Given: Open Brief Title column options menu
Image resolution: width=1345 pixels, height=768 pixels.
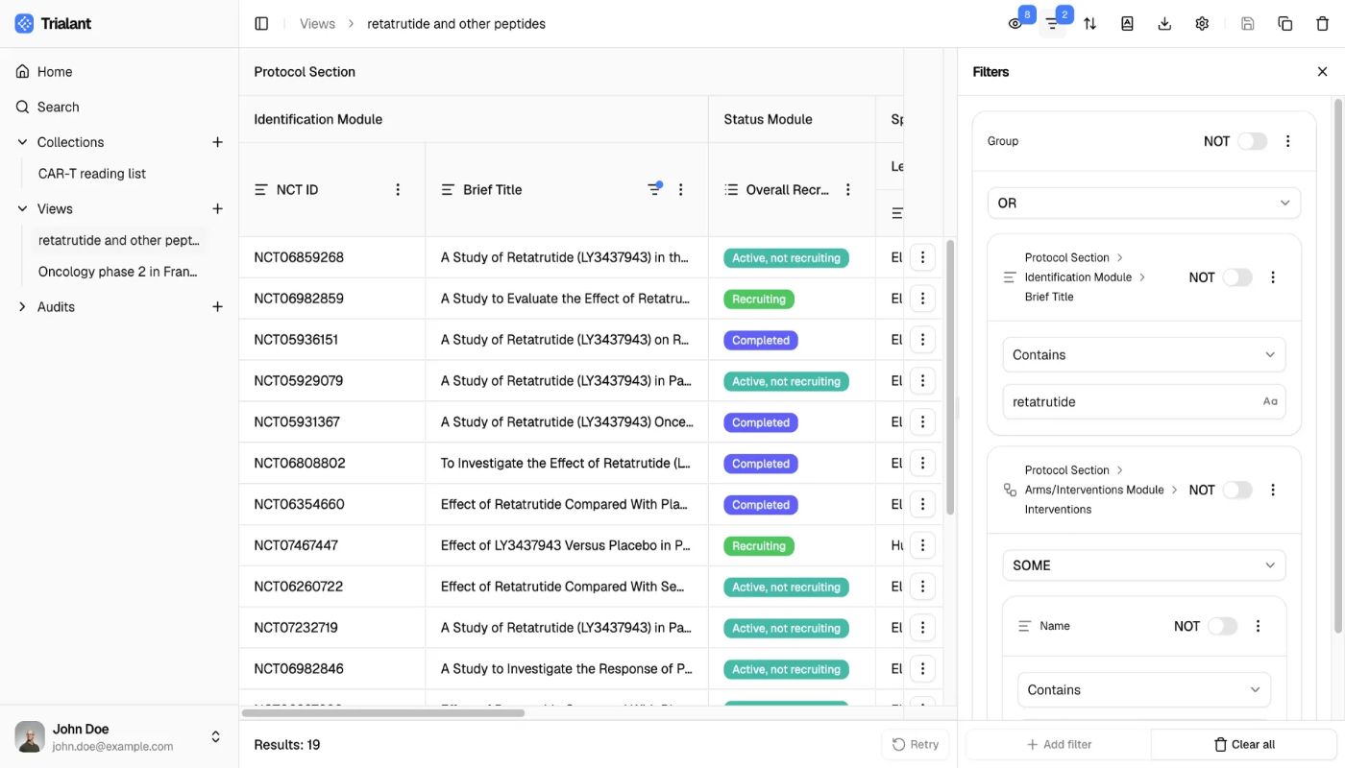Looking at the screenshot, I should click(x=681, y=190).
